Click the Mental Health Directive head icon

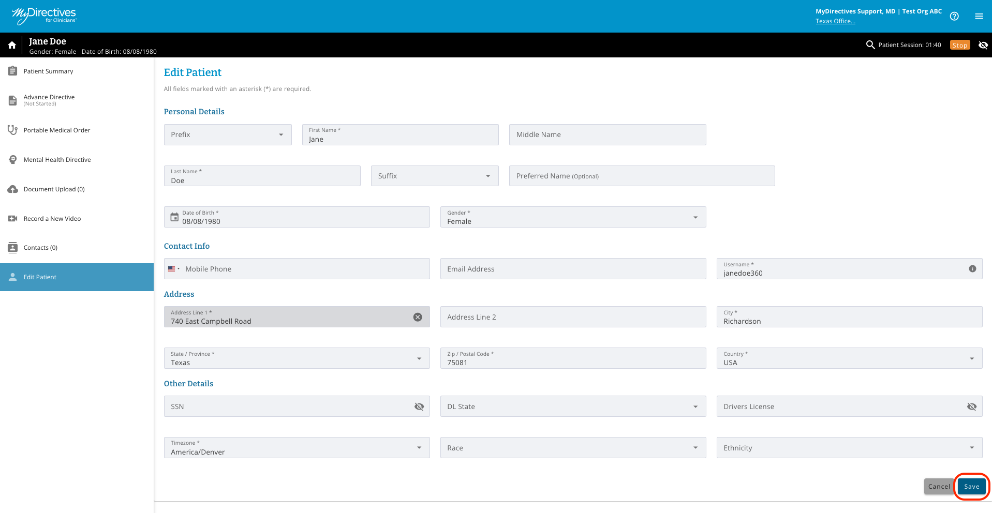tap(13, 159)
